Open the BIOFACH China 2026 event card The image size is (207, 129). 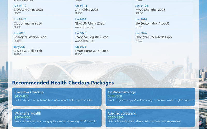tap(42, 9)
